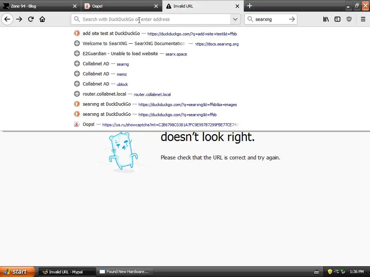Click the warning icon on Invalid URL tab
The image size is (370, 277).
[168, 6]
